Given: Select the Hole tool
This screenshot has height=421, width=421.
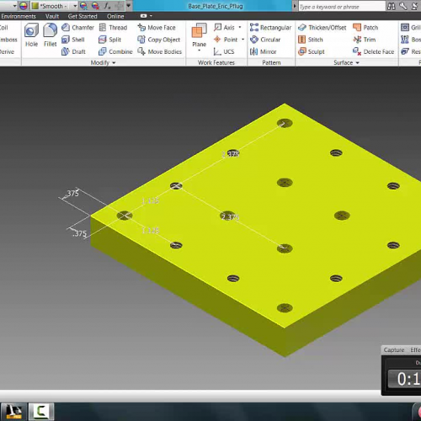Looking at the screenshot, I should [x=31, y=35].
